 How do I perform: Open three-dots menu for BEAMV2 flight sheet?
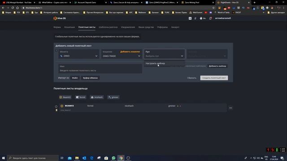click(x=230, y=108)
